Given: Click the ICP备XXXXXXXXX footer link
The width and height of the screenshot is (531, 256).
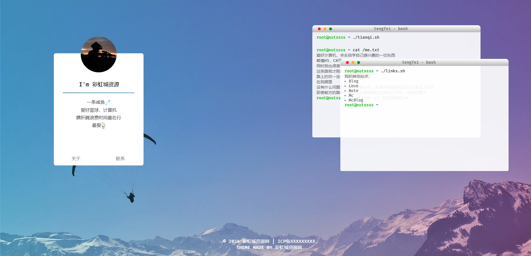Looking at the screenshot, I should (x=296, y=241).
